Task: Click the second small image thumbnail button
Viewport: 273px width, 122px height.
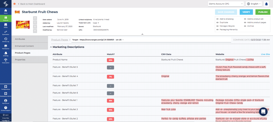Action: tap(35, 22)
